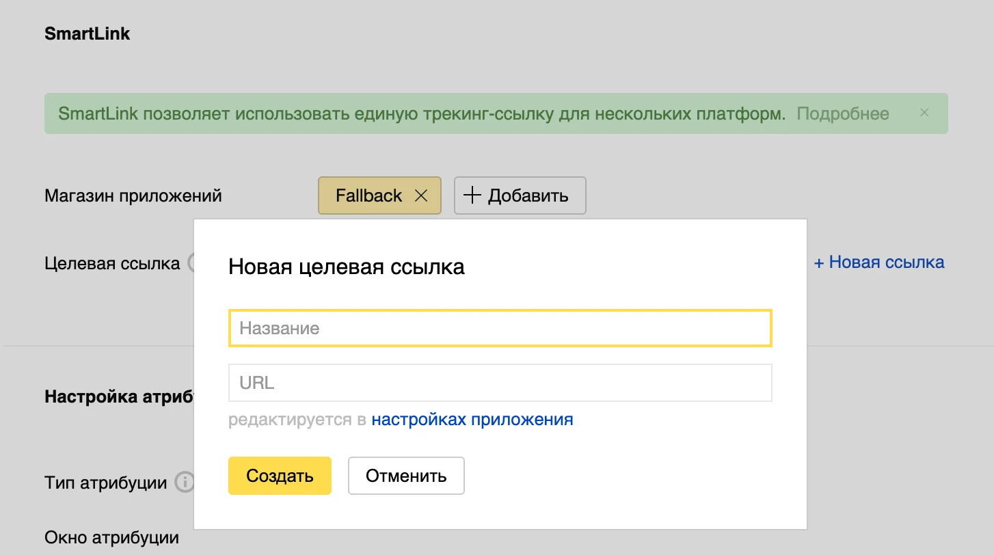Image resolution: width=994 pixels, height=555 pixels.
Task: Dismiss the SmartLink info banner with ×
Action: point(924,113)
